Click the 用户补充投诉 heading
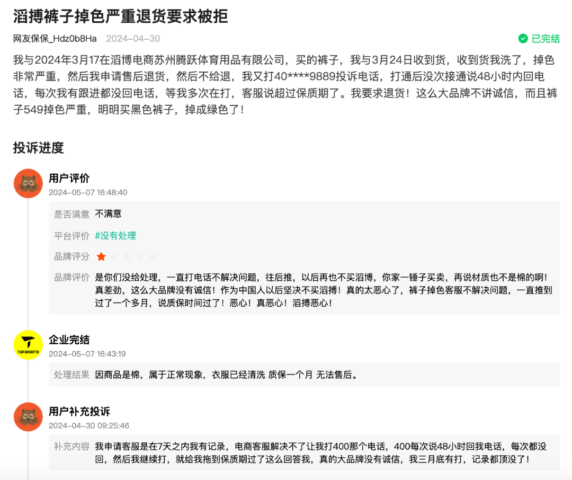 tap(79, 412)
